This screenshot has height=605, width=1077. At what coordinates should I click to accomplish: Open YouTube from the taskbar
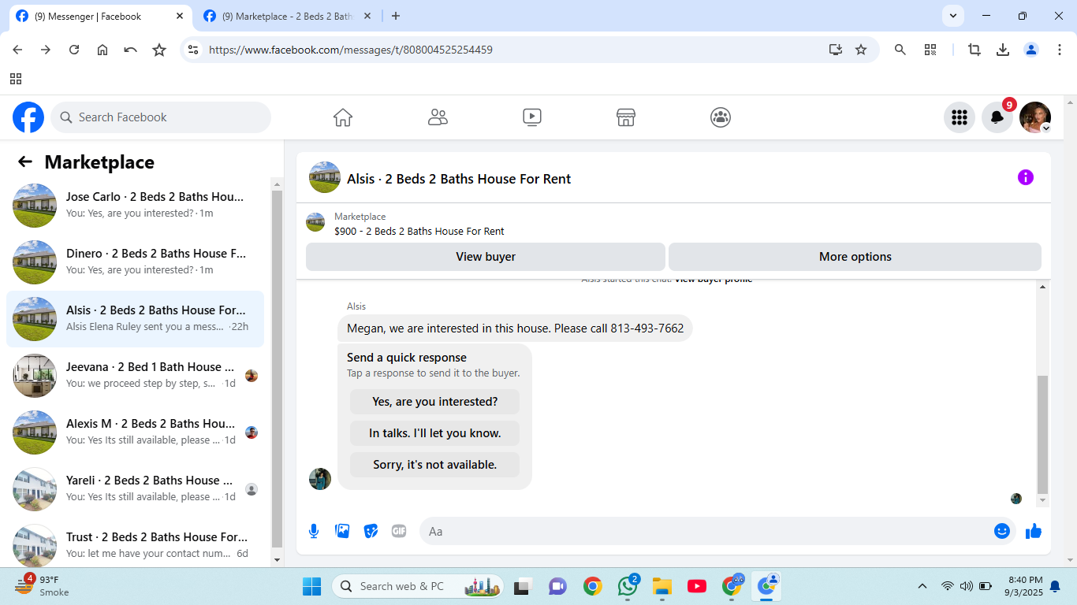tap(697, 586)
